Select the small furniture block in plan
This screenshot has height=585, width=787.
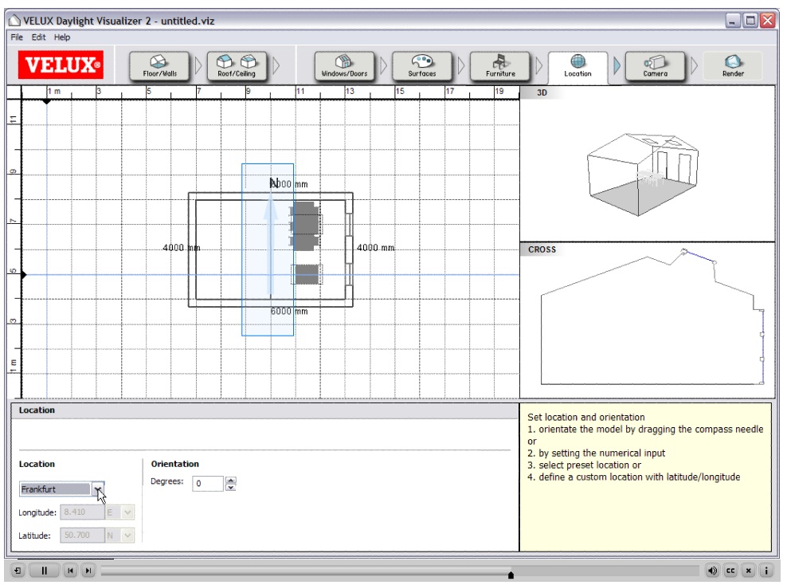[x=307, y=275]
